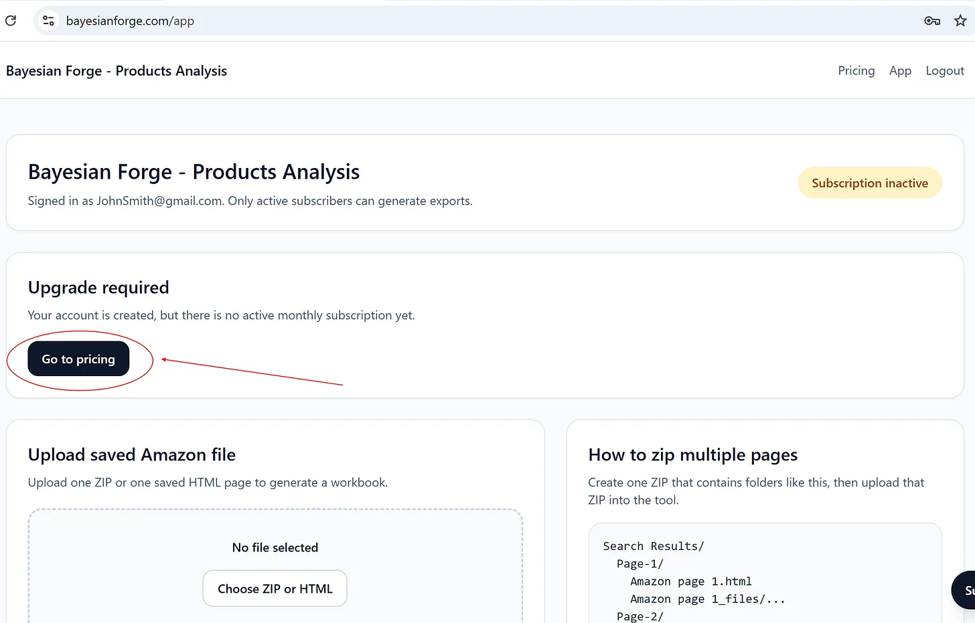
Task: Click the Upgrade required heading
Action: (x=98, y=288)
